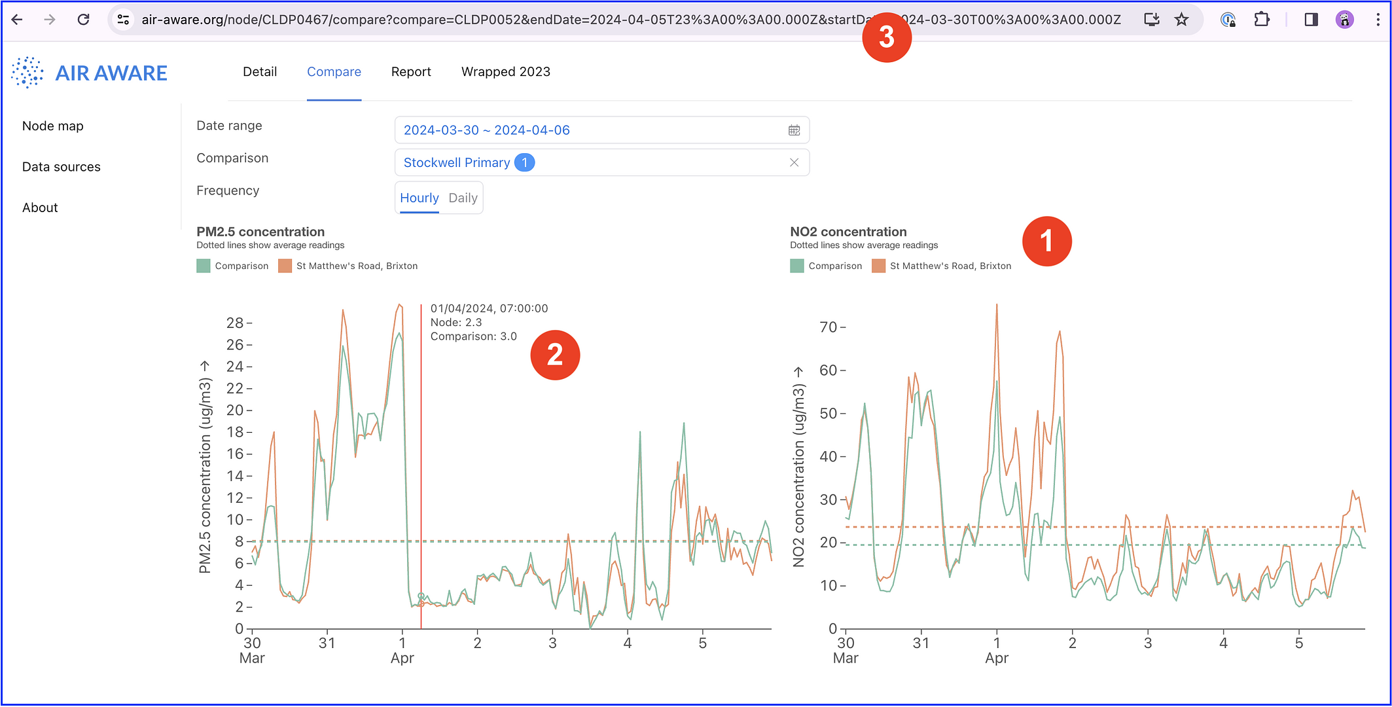Click the browser address bar URL
Image resolution: width=1392 pixels, height=707 pixels.
(632, 20)
